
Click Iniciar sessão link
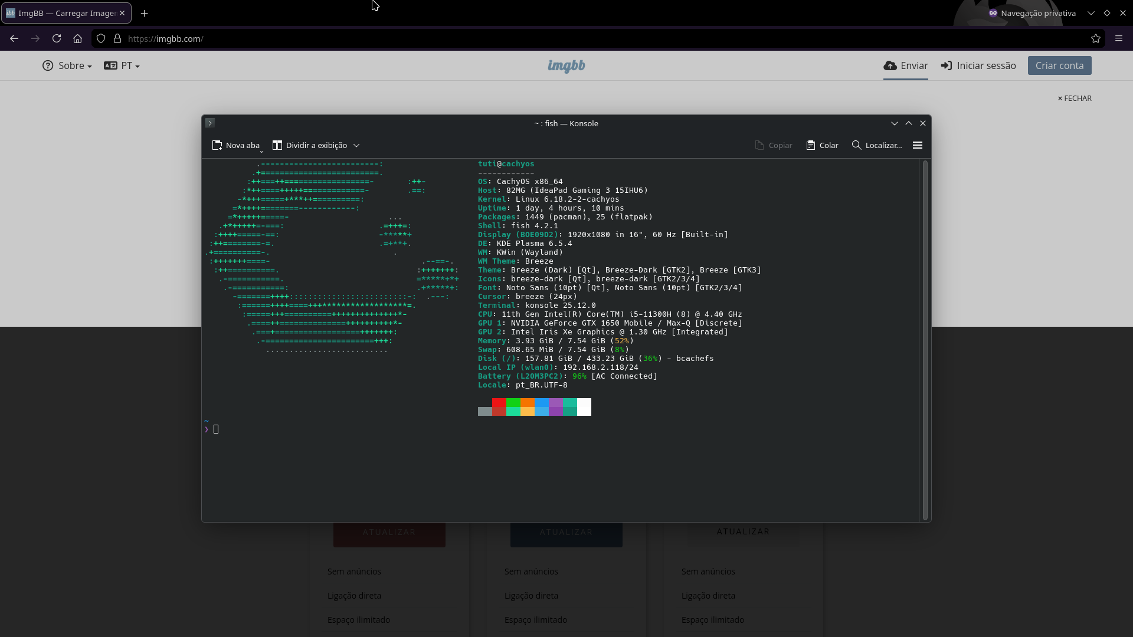(x=978, y=65)
